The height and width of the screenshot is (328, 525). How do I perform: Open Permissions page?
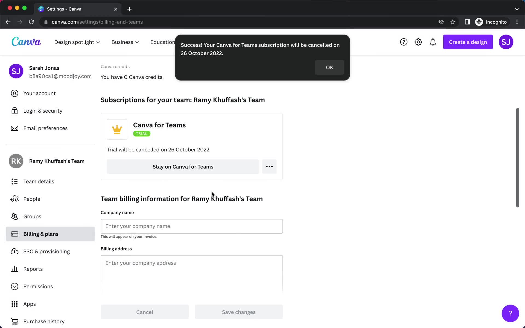click(50, 286)
